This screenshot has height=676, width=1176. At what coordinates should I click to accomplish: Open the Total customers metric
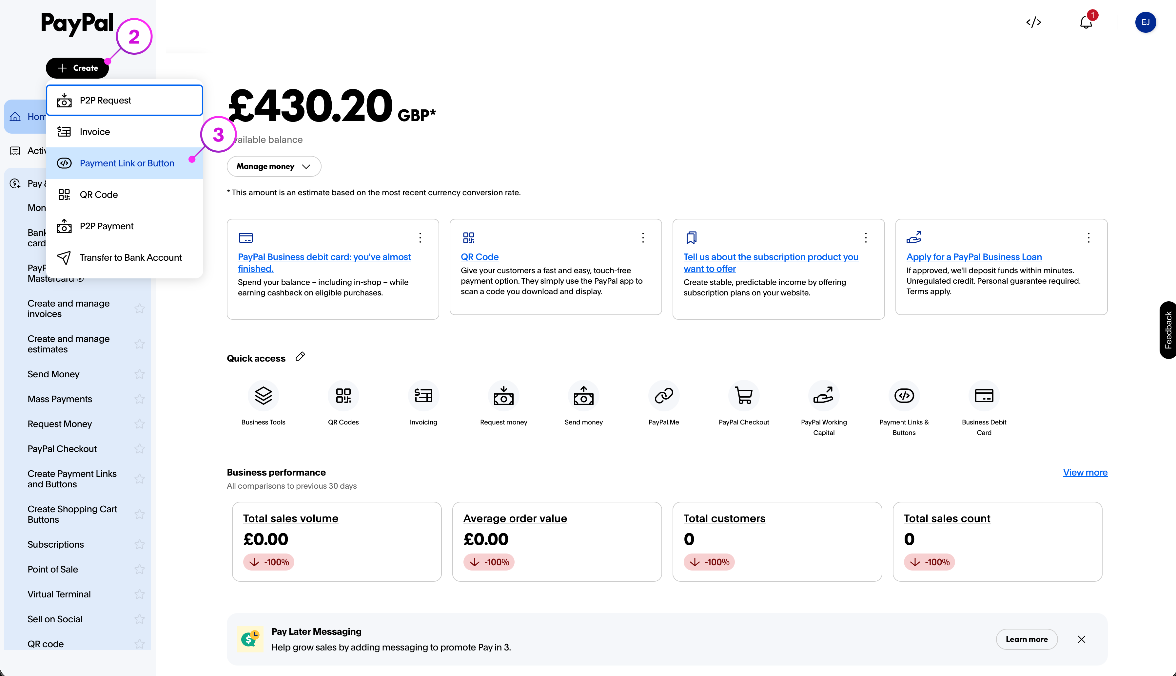pyautogui.click(x=724, y=518)
